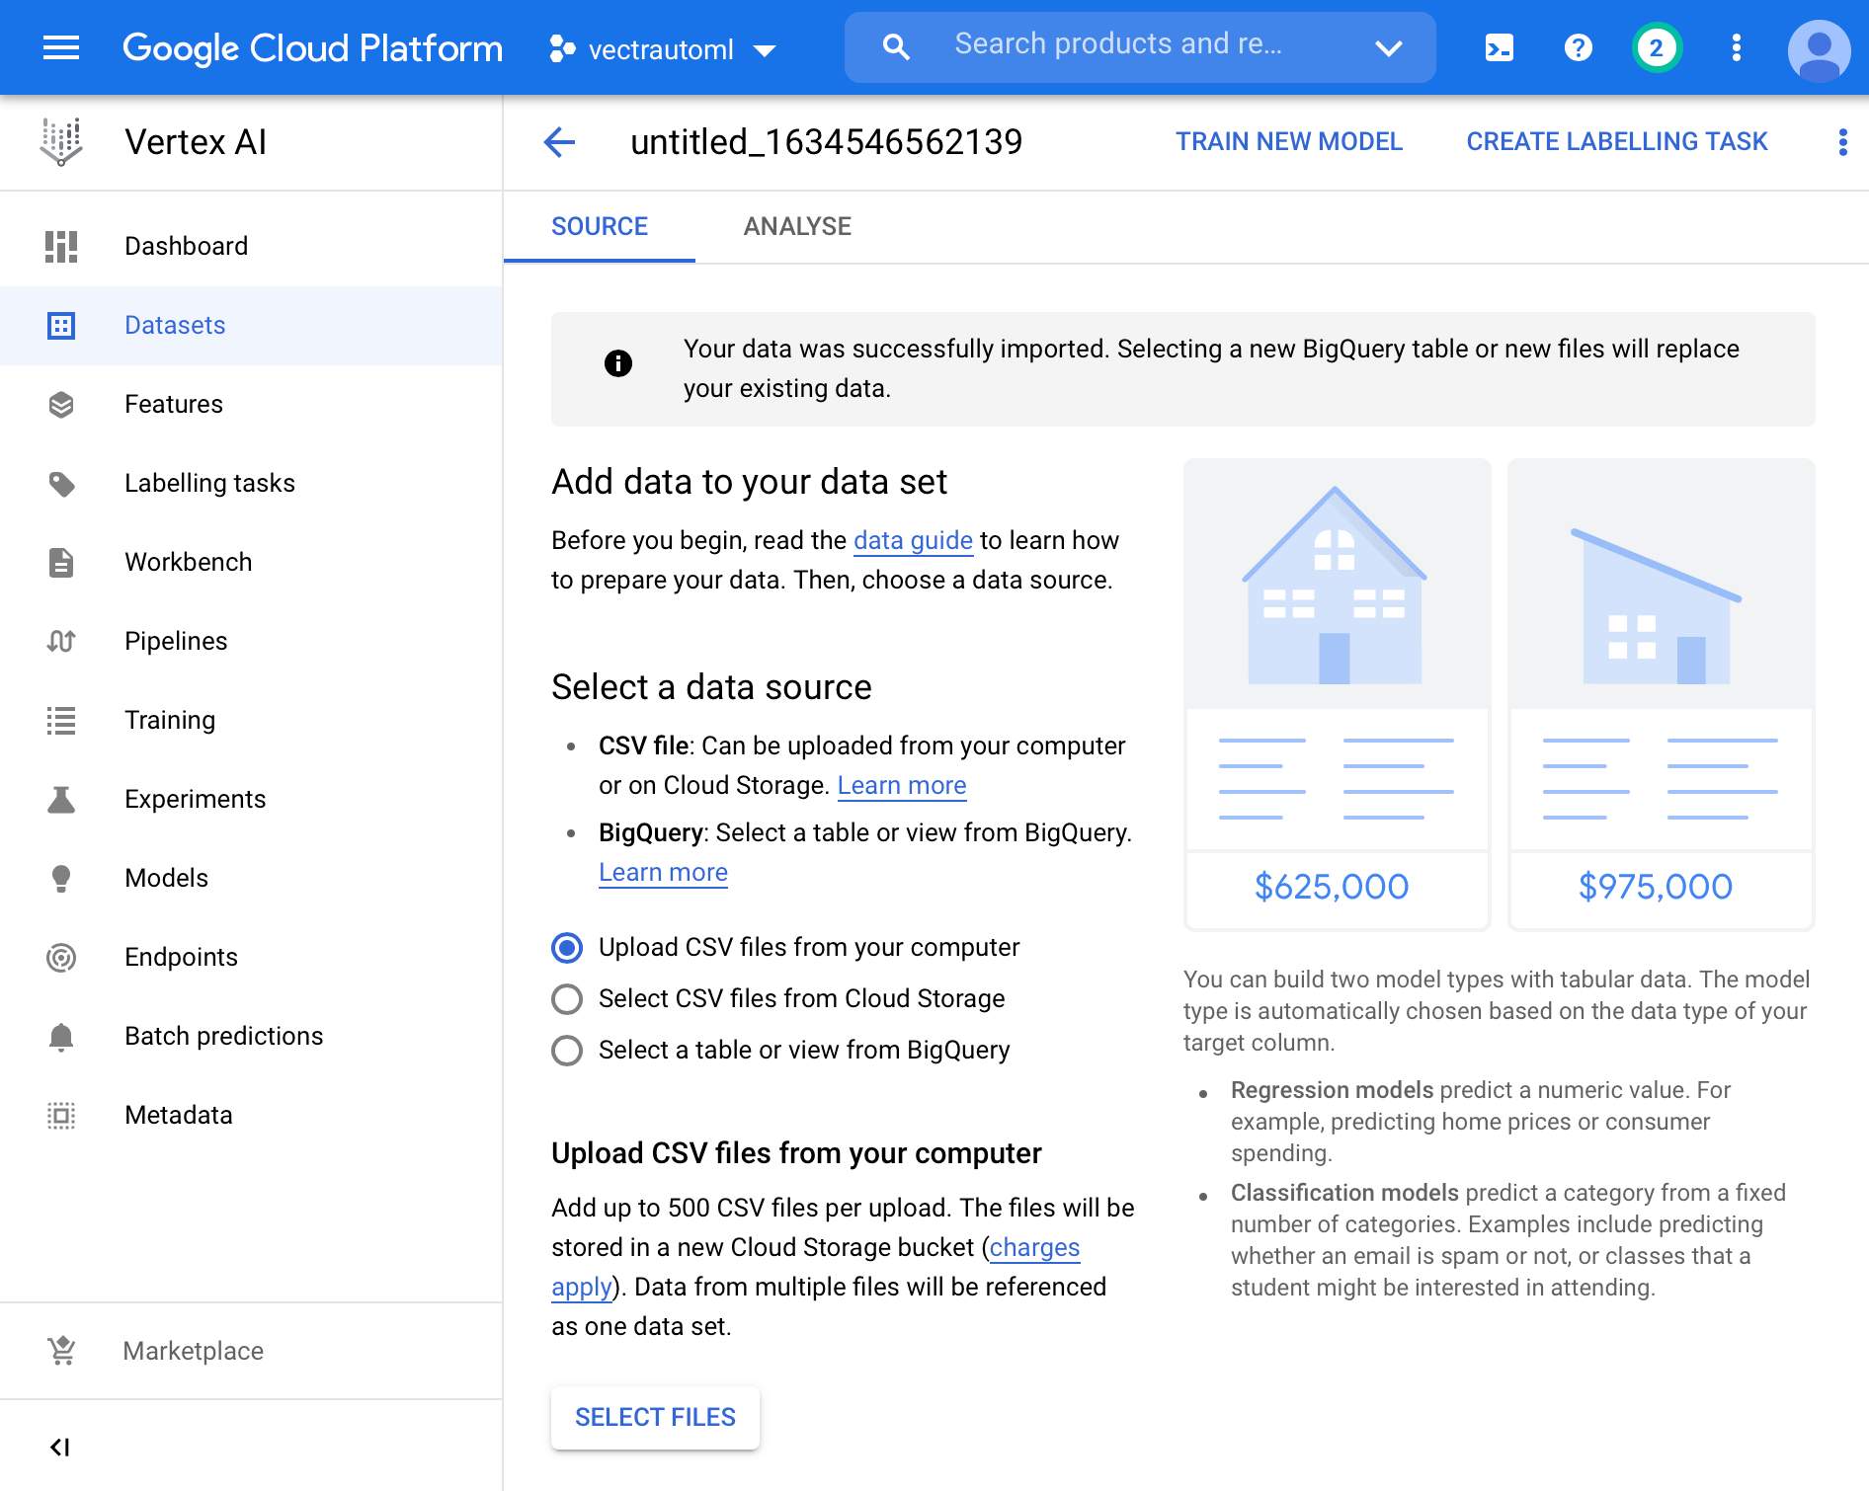Open the data guide link
Image resolution: width=1869 pixels, height=1491 pixels.
pos(913,540)
